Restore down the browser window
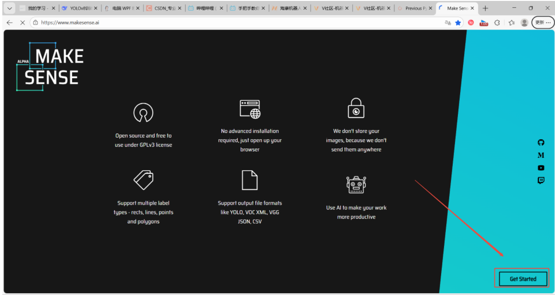 (x=530, y=8)
